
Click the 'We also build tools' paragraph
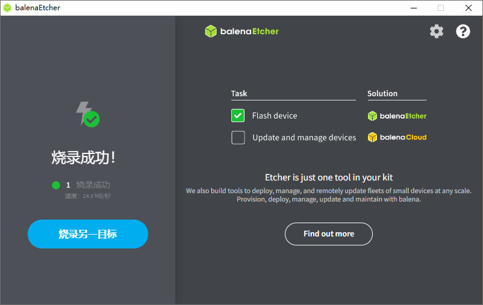tap(329, 195)
